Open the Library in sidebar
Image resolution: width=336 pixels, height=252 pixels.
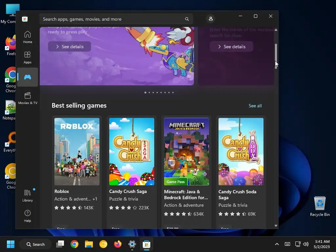pyautogui.click(x=28, y=196)
